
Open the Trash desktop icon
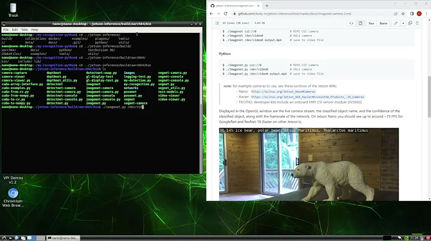[13, 10]
